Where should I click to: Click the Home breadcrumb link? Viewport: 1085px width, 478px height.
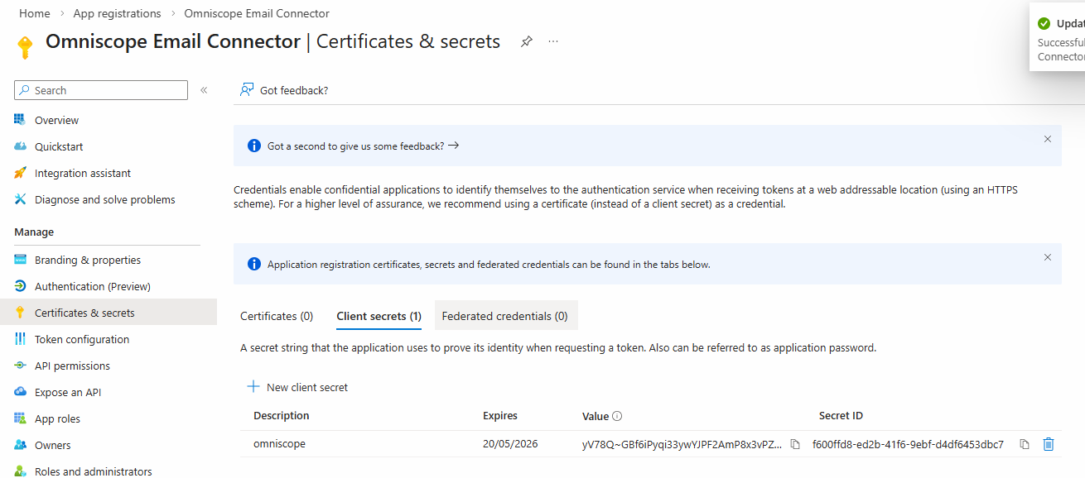point(34,13)
